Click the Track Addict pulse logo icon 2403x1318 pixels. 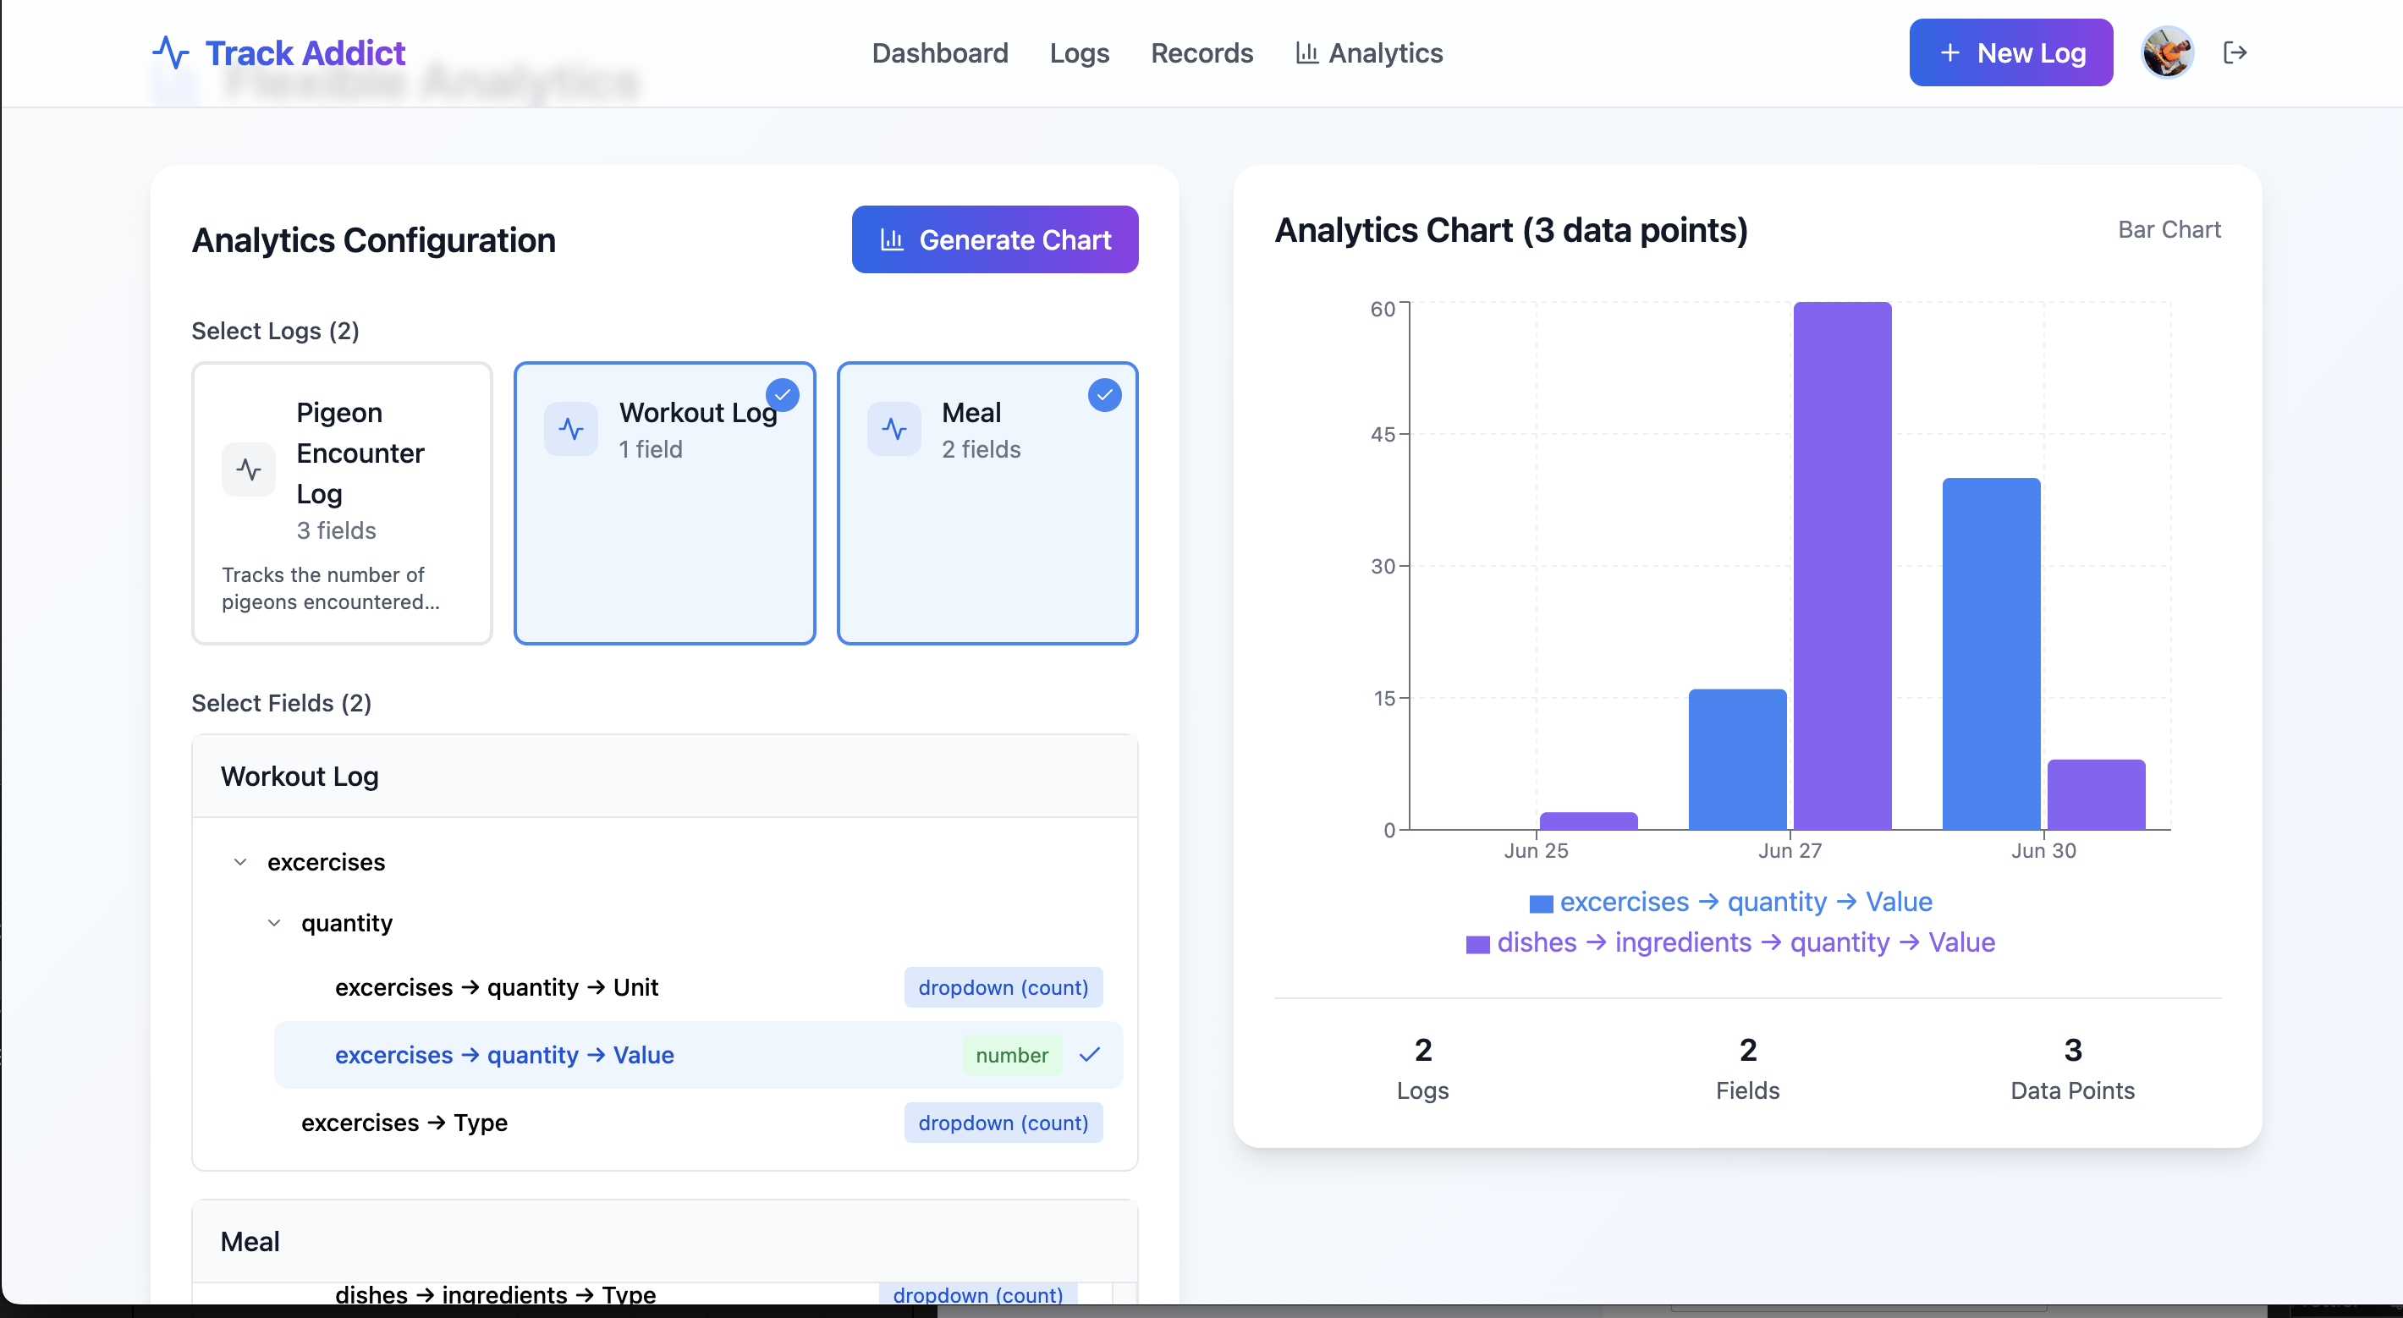171,53
